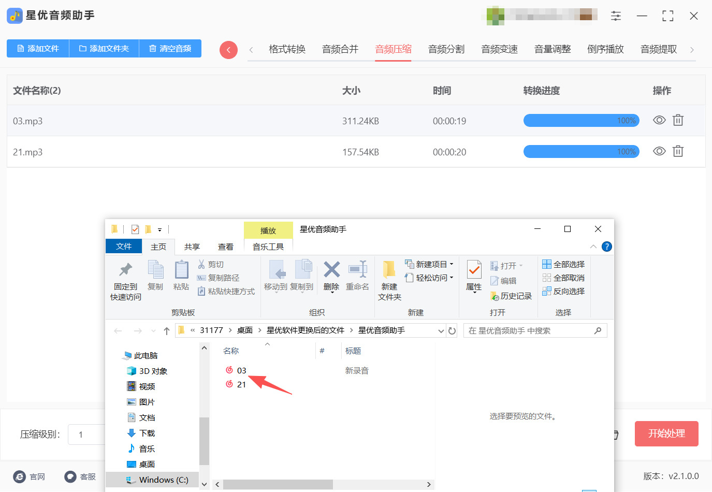Click 剪切 scissors in ribbon
The image size is (712, 492).
[x=211, y=264]
